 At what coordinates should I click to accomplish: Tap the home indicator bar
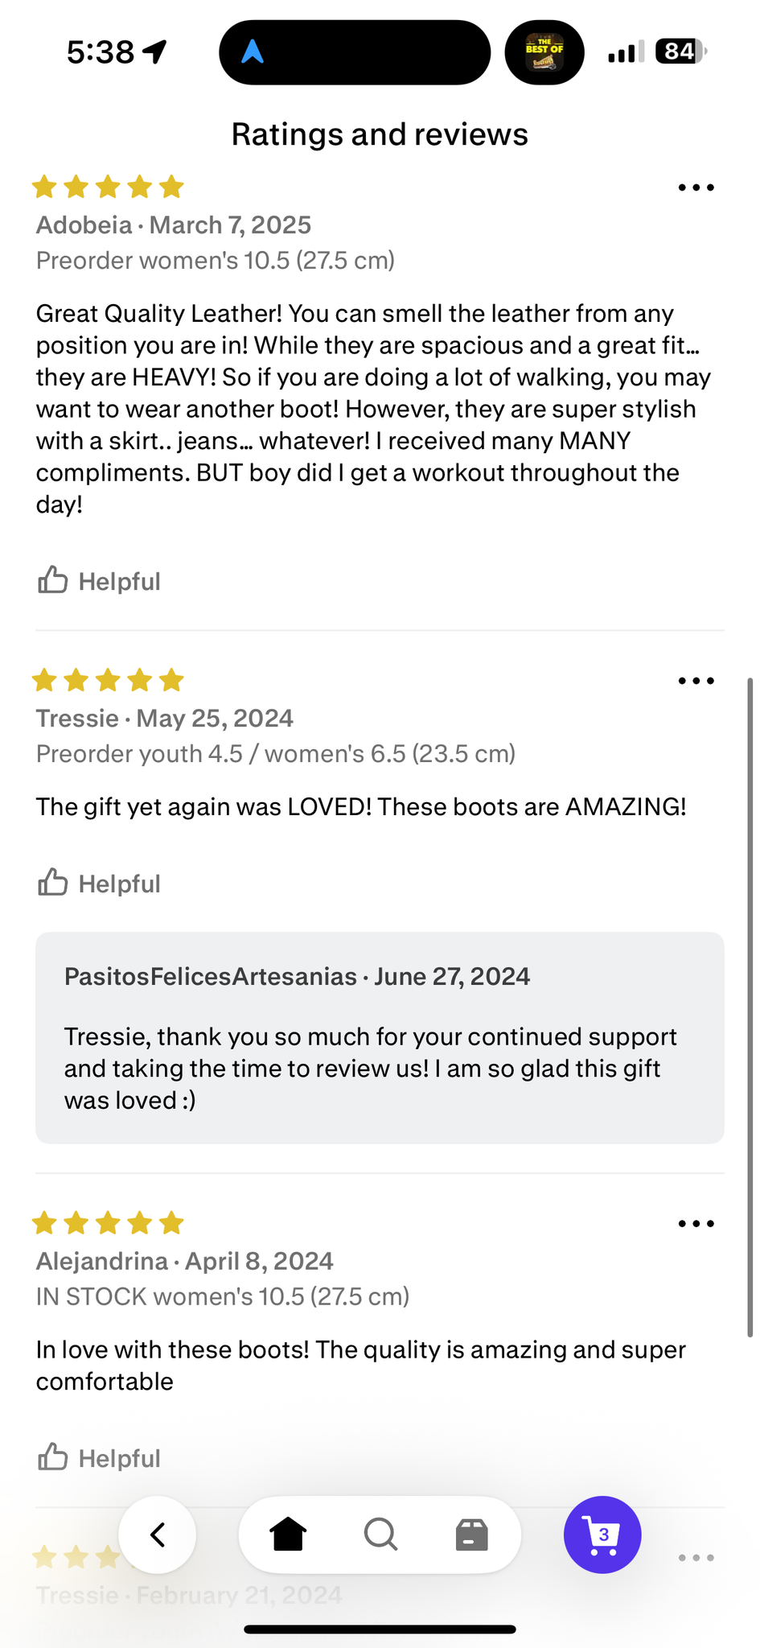[x=380, y=1629]
